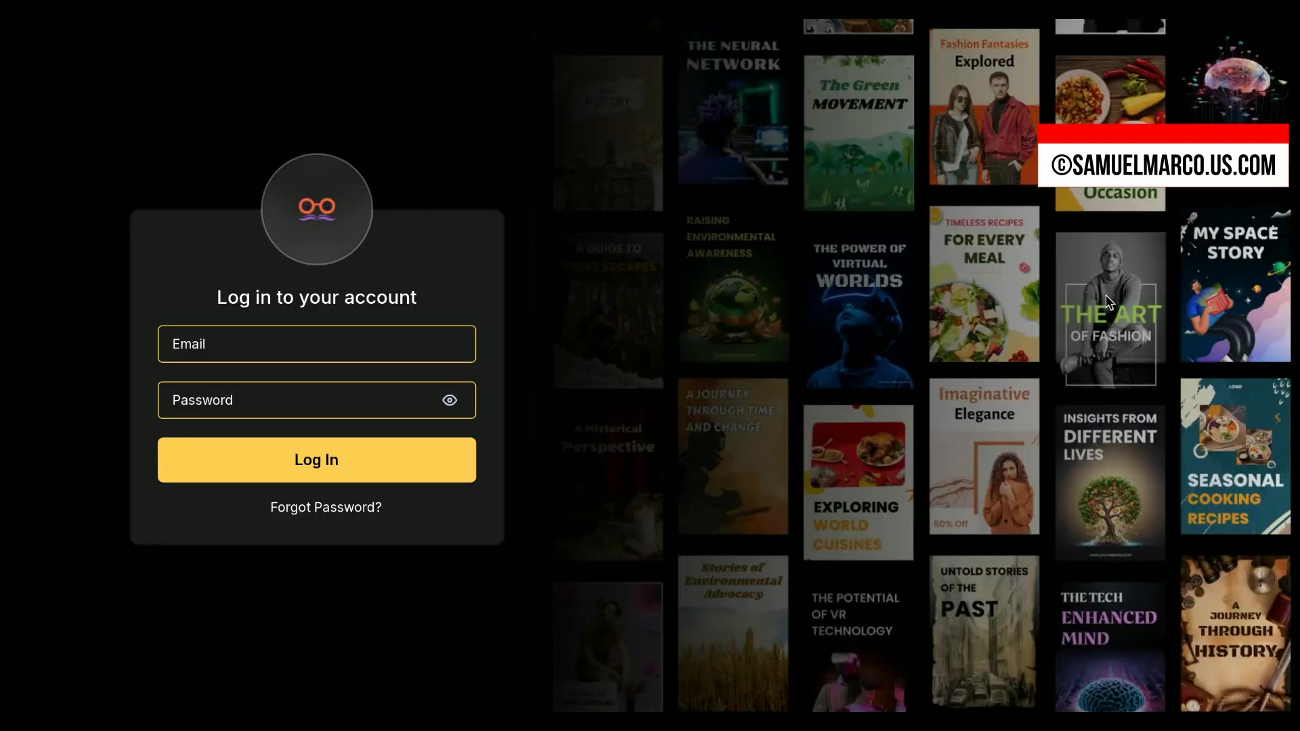Click The Tech Enhanced Mind cover
This screenshot has width=1300, height=731.
point(1110,647)
